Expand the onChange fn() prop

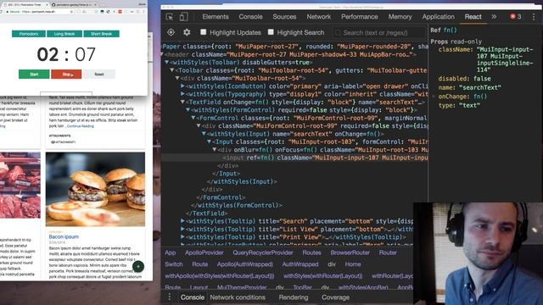point(434,97)
